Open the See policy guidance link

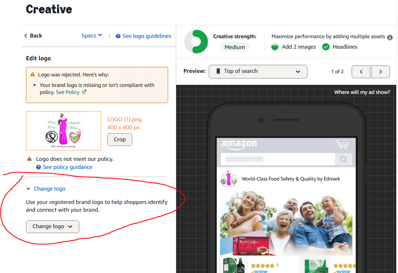point(67,167)
